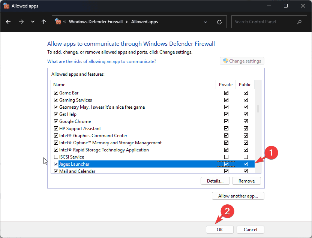
Task: Enable the iSCSI Service checkbox
Action: click(x=56, y=157)
